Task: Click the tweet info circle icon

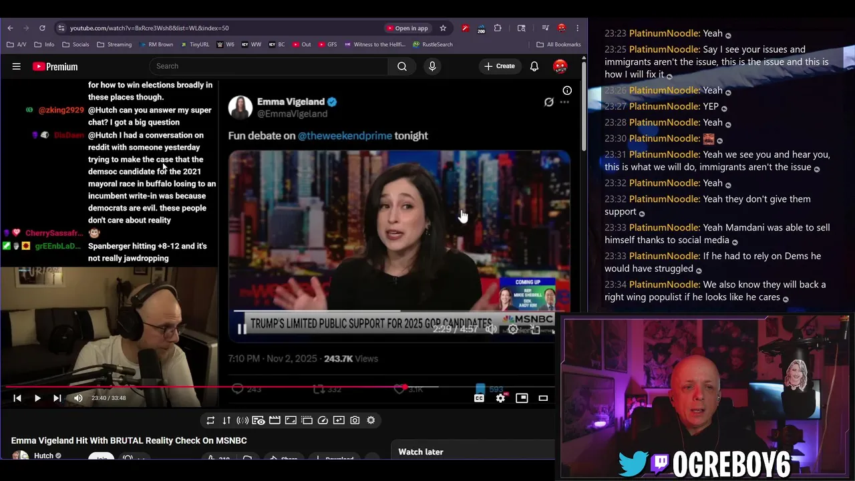Action: tap(567, 91)
